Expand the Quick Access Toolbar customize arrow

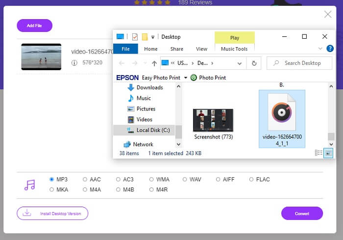(153, 37)
